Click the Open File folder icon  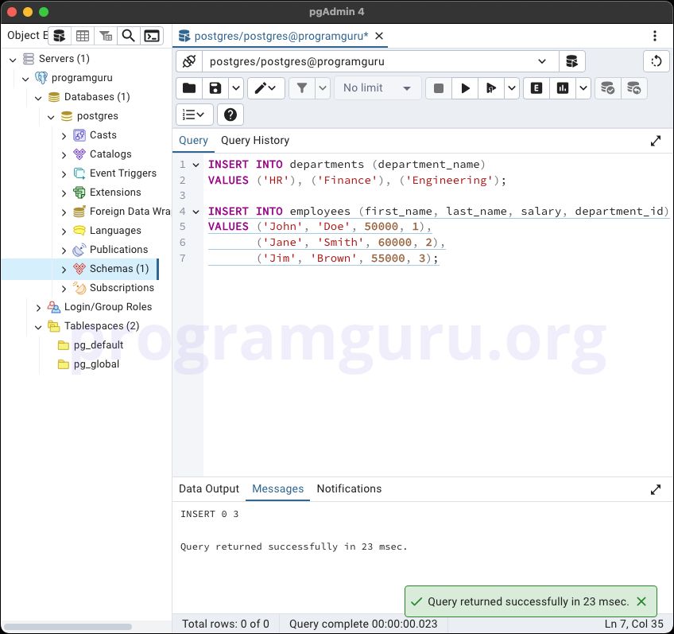tap(189, 88)
